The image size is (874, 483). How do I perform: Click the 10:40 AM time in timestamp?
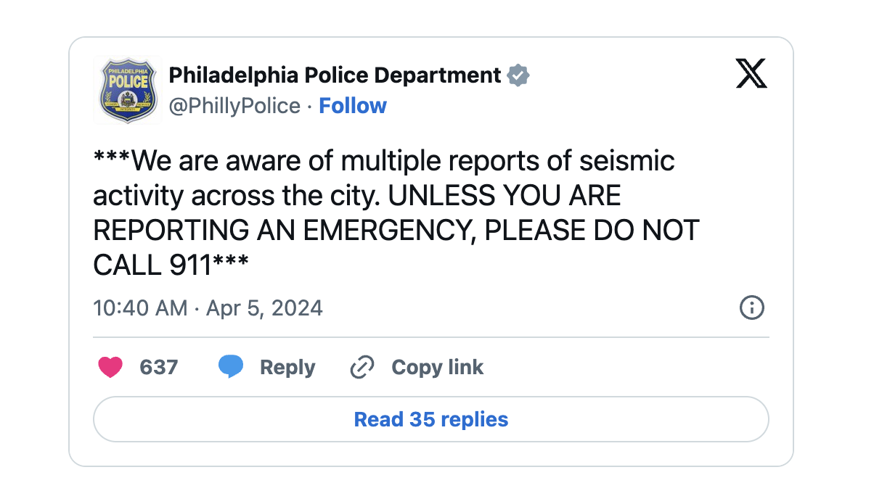click(141, 308)
